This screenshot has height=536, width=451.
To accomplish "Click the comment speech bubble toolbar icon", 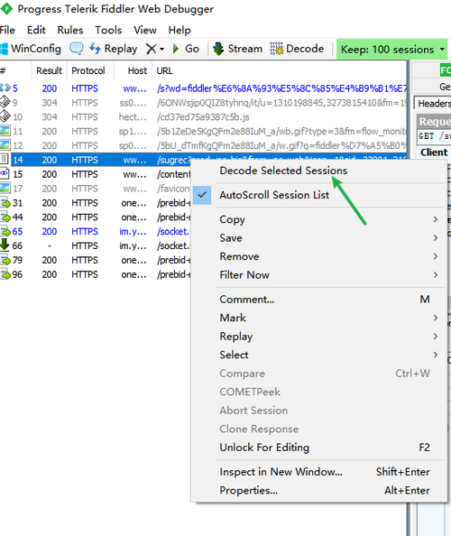I will [76, 49].
